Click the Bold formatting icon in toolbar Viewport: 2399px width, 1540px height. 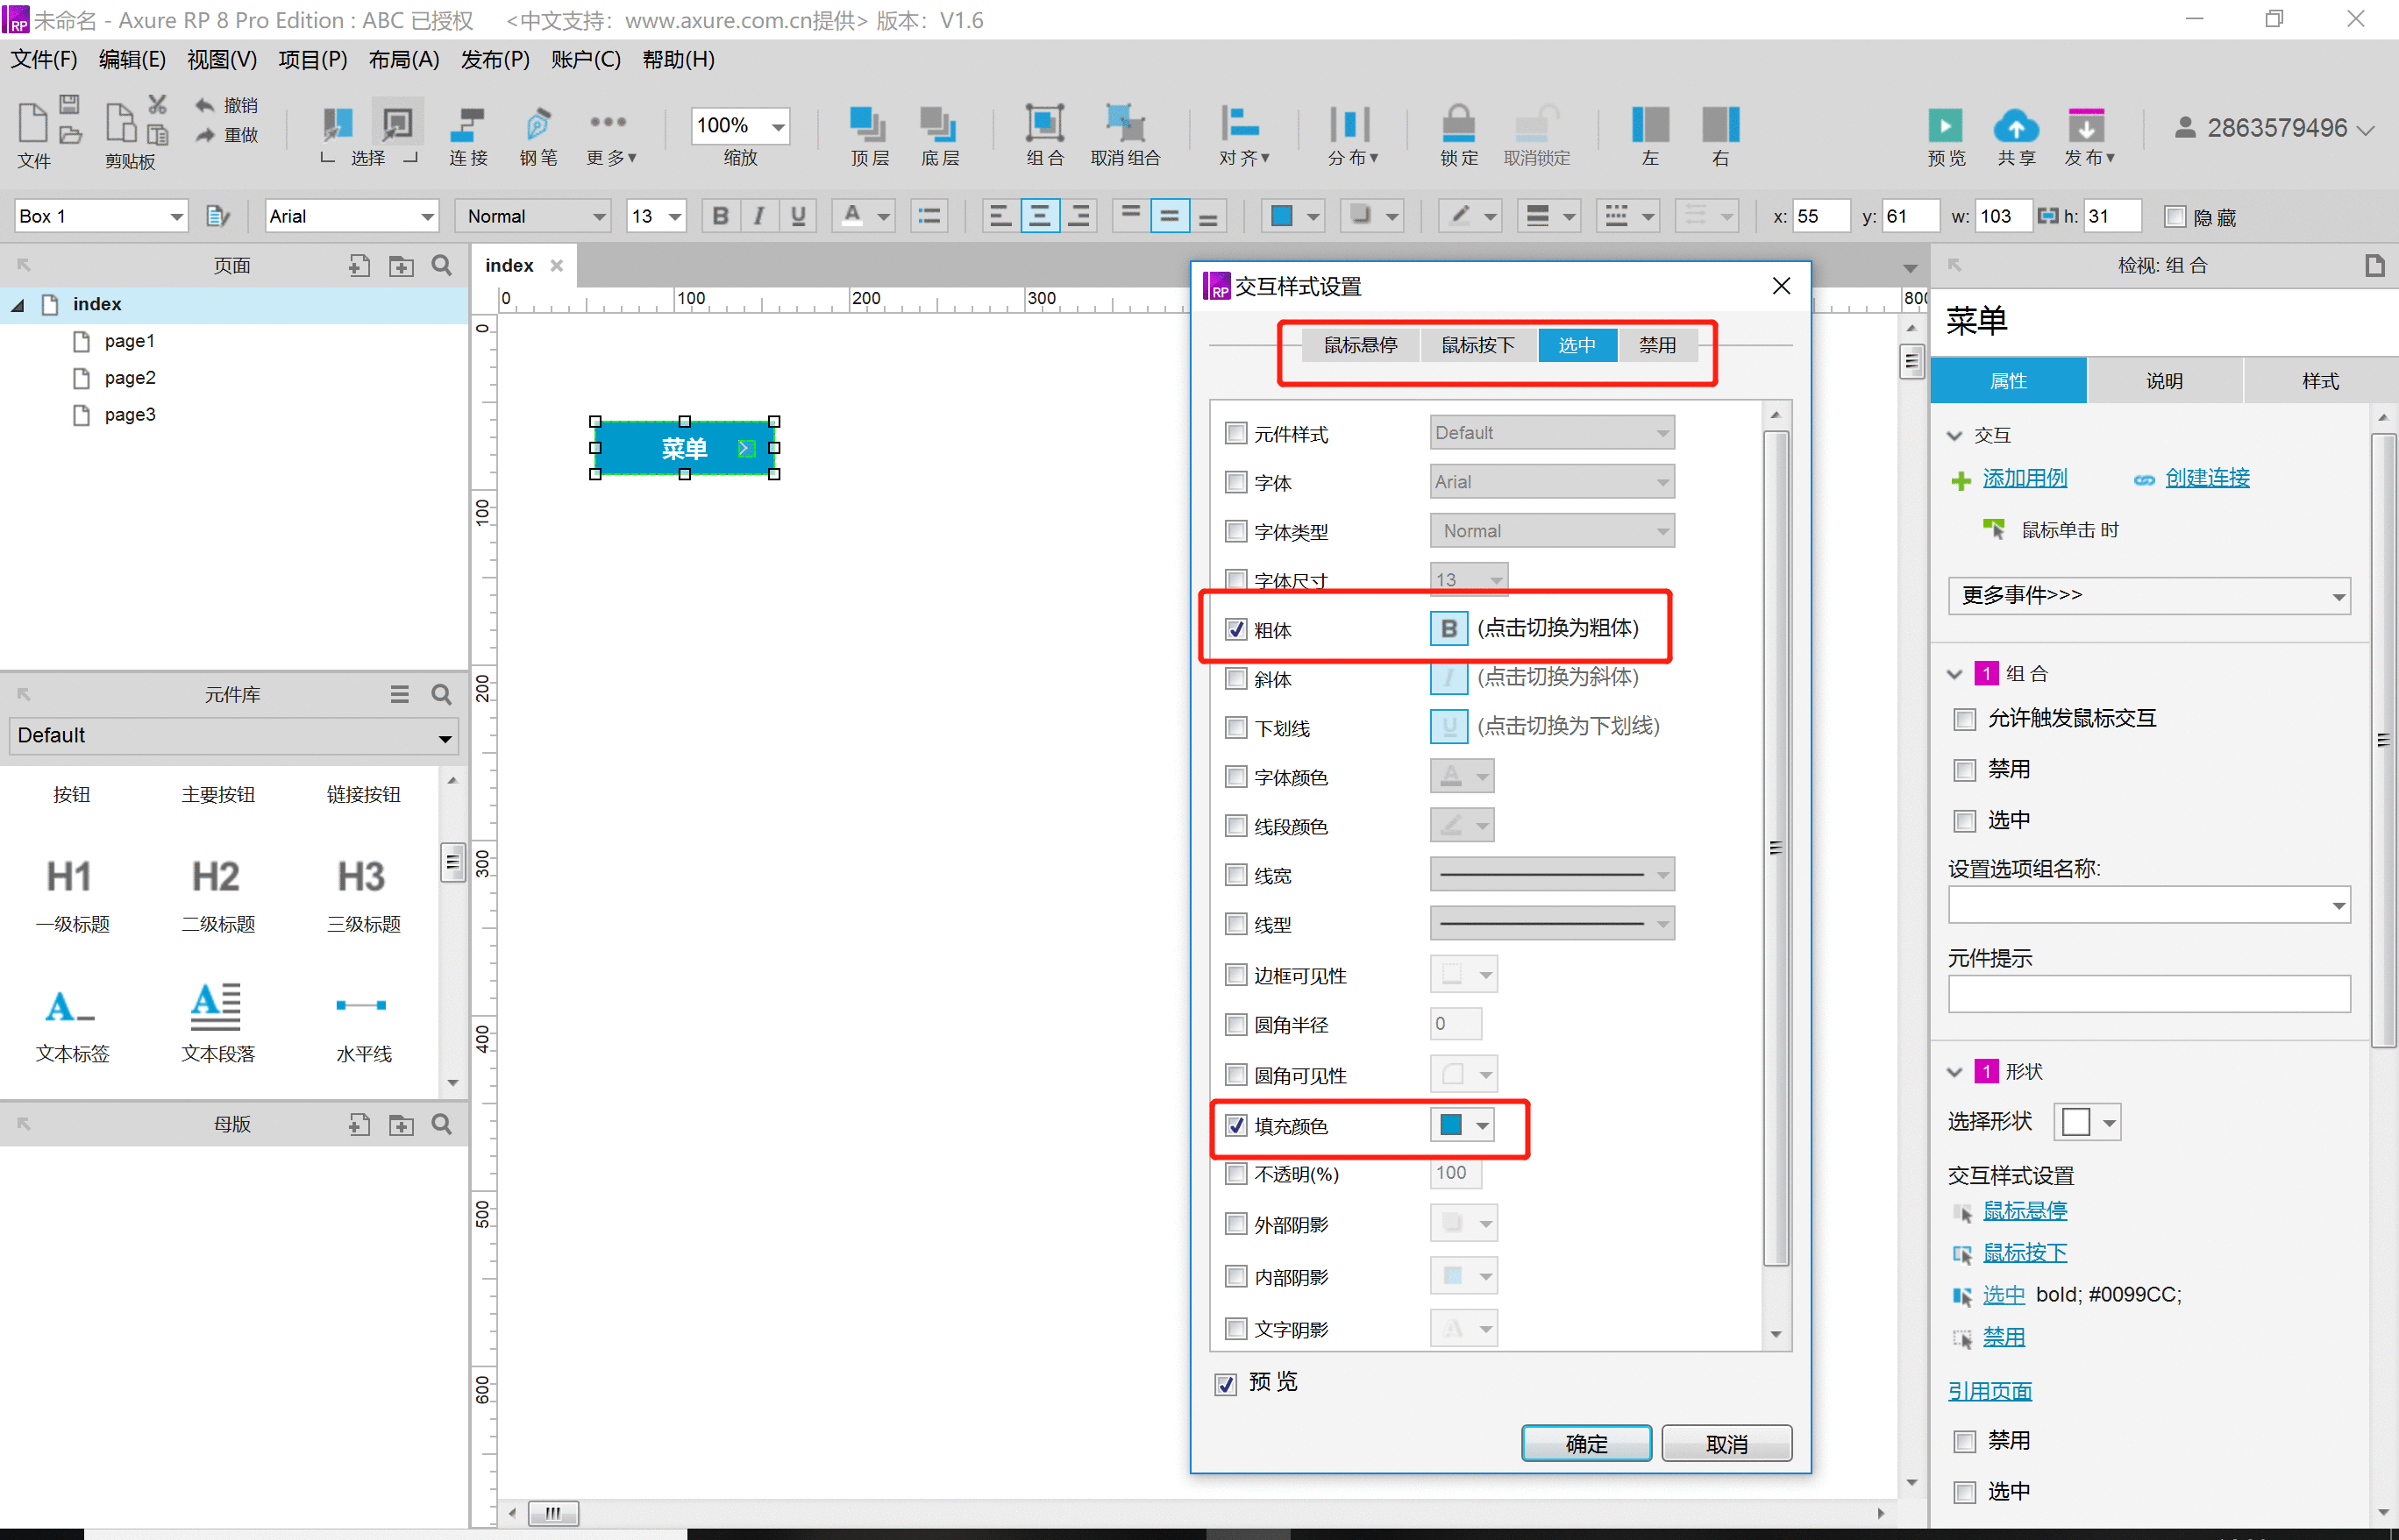(721, 215)
